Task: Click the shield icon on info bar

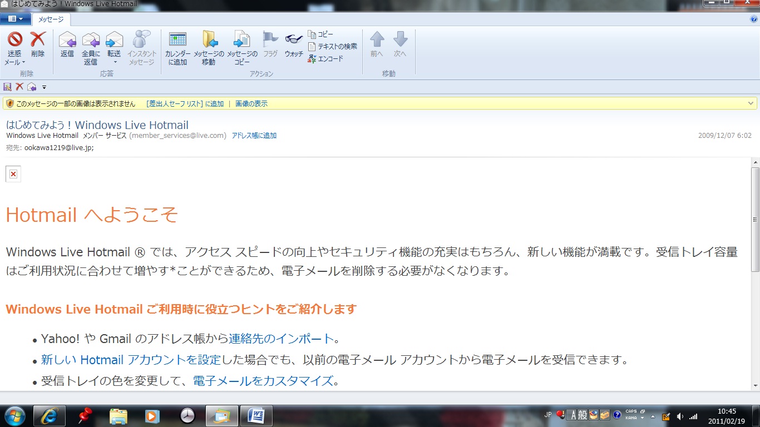Action: pos(9,104)
